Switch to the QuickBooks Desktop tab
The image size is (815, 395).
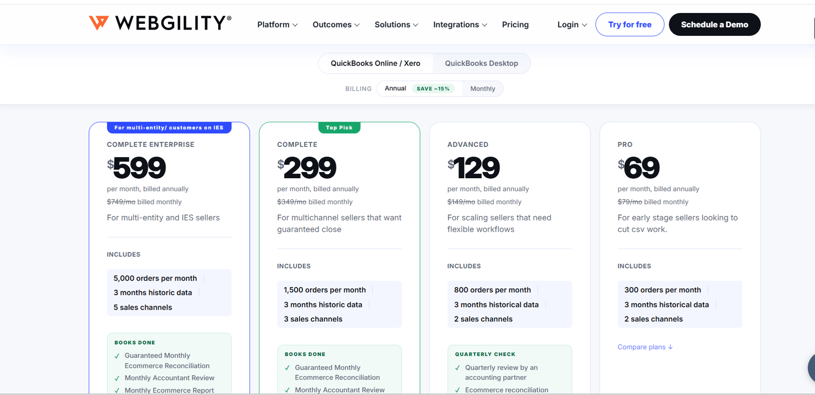point(482,63)
